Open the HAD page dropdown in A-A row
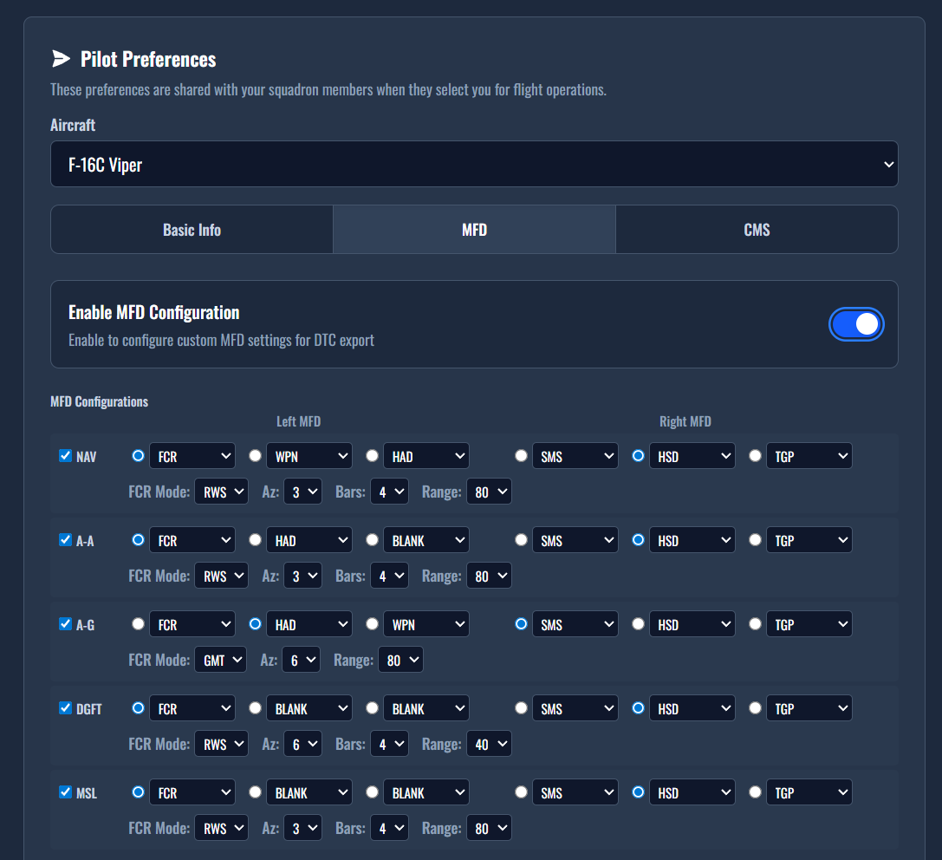Screen dimensions: 942x860 [309, 540]
